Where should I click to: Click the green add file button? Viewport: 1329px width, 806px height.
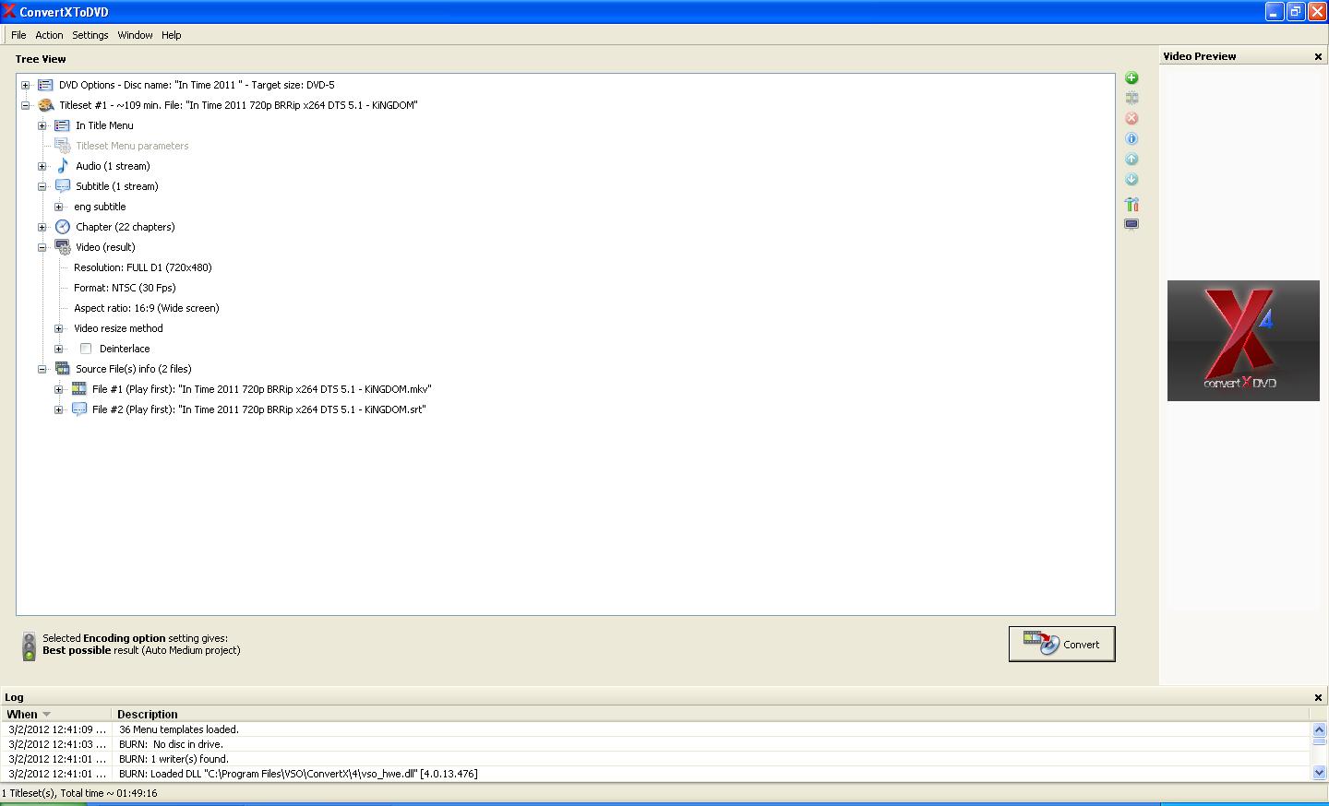tap(1131, 77)
